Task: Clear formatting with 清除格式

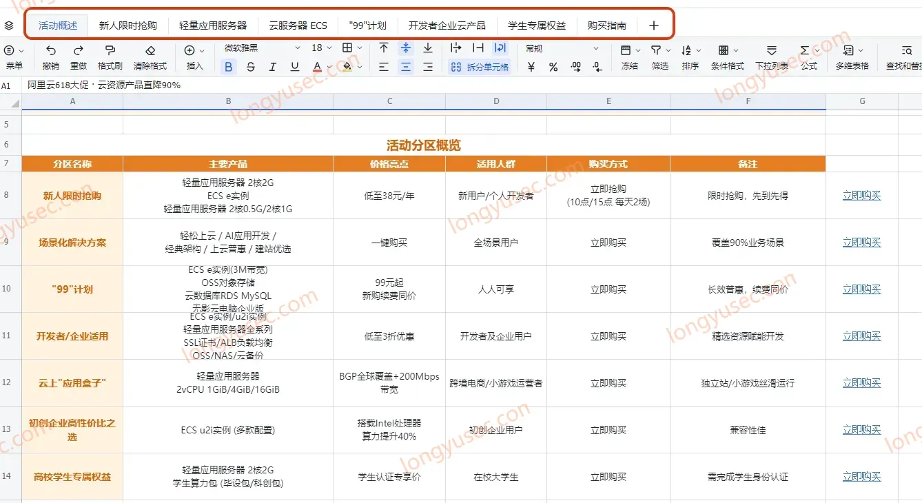Action: pyautogui.click(x=150, y=57)
